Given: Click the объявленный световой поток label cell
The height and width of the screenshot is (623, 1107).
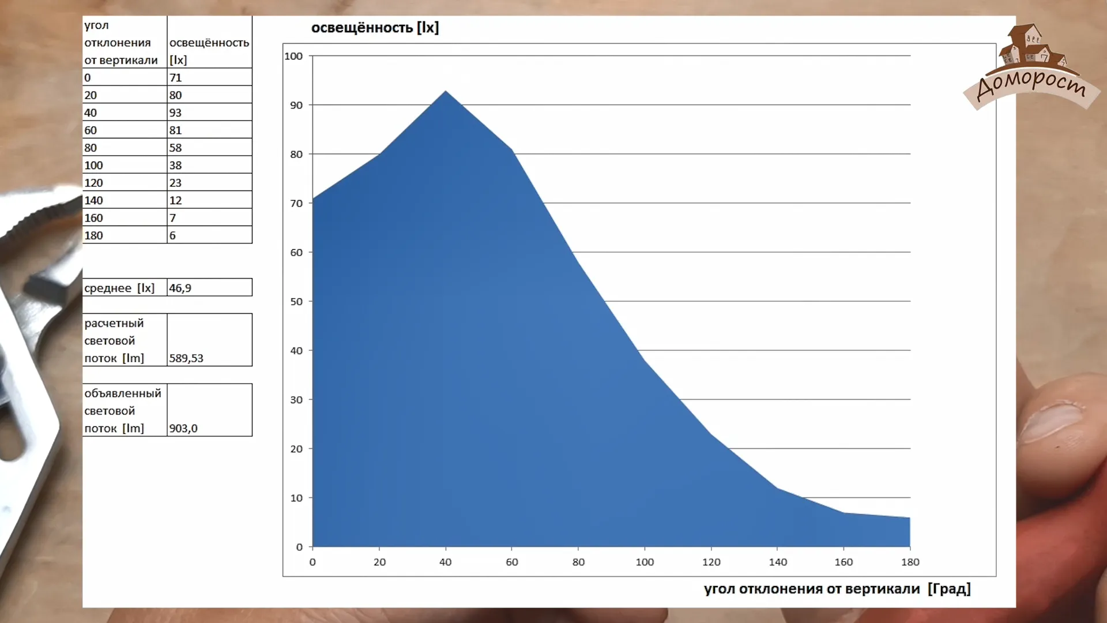Looking at the screenshot, I should (x=125, y=411).
